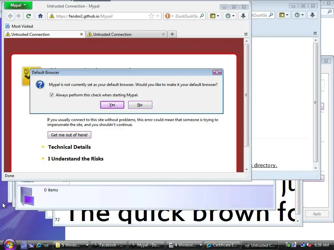Go back with the Back arrow button
Screen dimensions: 334x250
click(10, 16)
